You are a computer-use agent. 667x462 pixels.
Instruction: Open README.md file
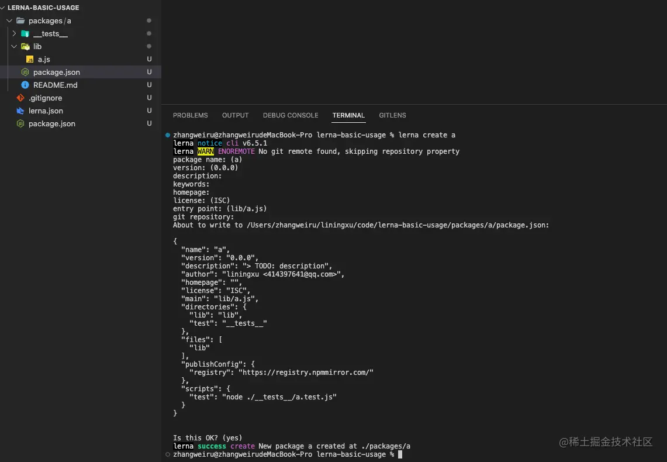click(56, 85)
